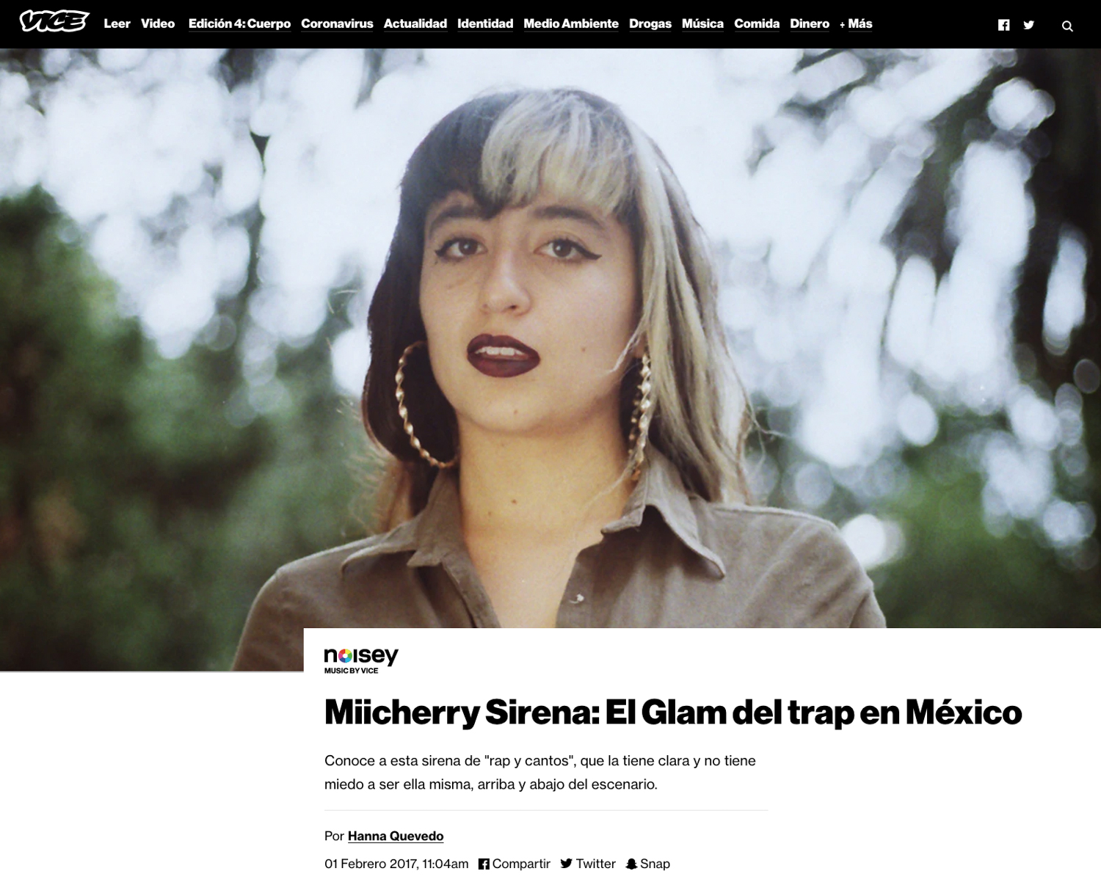This screenshot has width=1101, height=882.
Task: Open Medio Ambiente section
Action: 571,23
